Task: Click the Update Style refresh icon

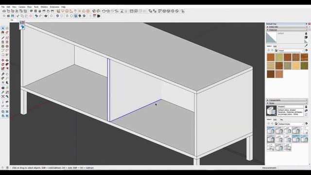Action: (306, 115)
